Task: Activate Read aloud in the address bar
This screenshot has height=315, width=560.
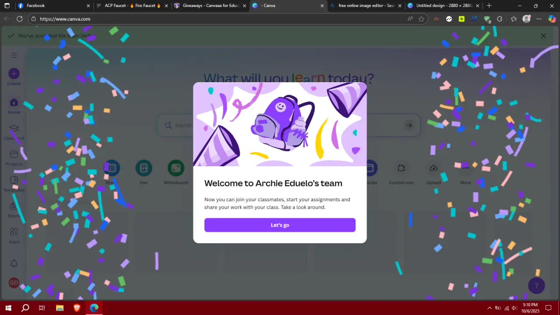Action: [410, 19]
